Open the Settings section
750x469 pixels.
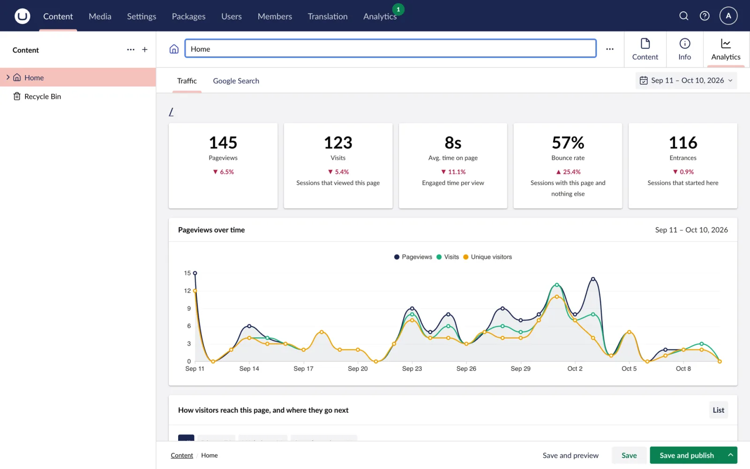pos(142,16)
